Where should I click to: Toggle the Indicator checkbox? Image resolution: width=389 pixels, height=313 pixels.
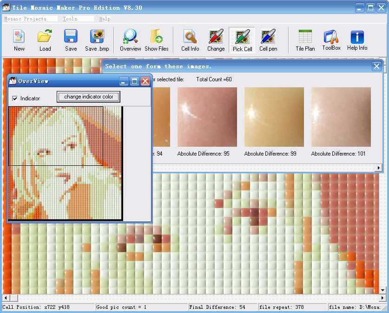pos(15,98)
